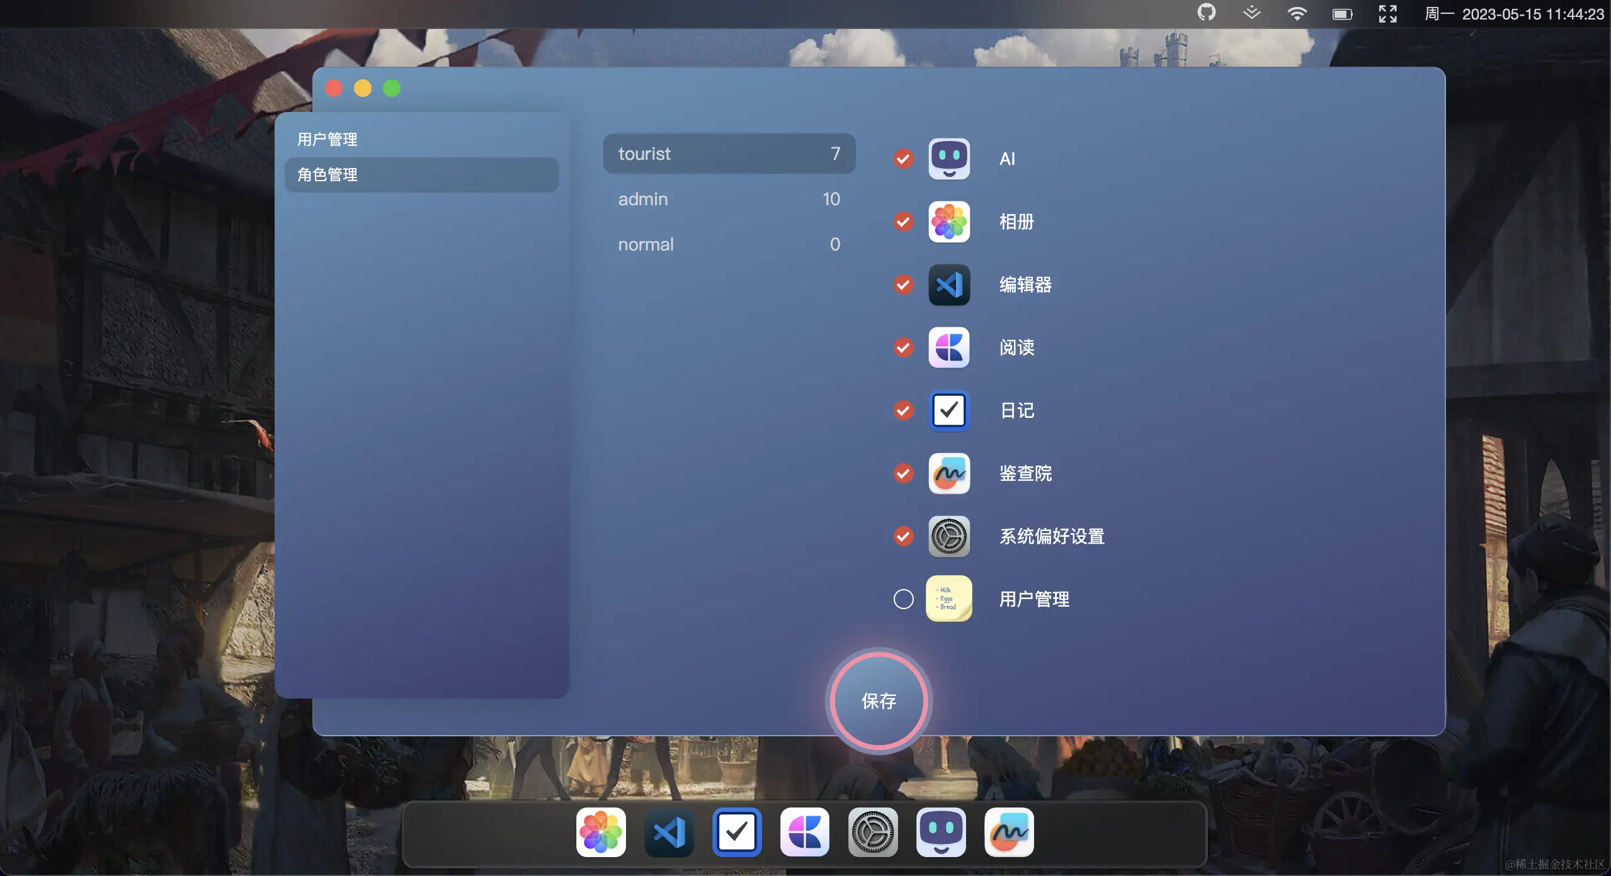
Task: Open the Freeform scribble app in the dock
Action: click(x=1009, y=832)
